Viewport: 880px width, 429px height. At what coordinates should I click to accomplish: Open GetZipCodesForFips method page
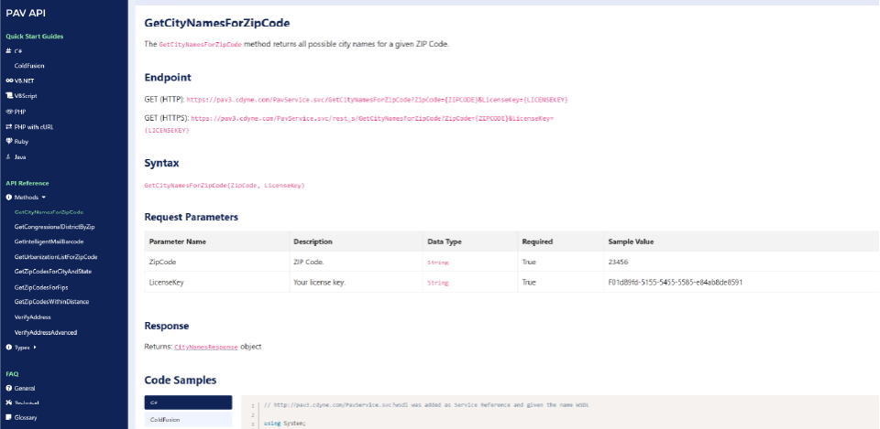(41, 286)
